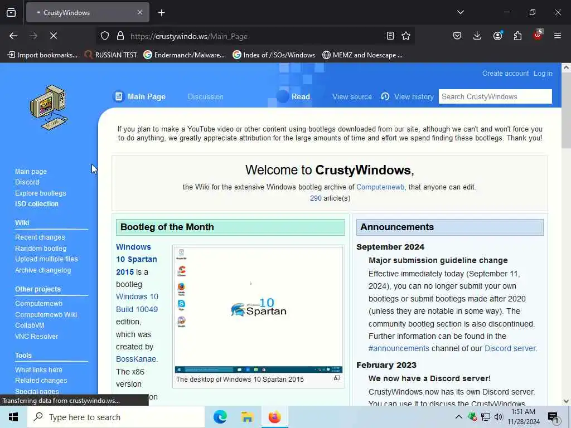
Task: Open the MEMZ and Noescape bookmark
Action: (362, 55)
